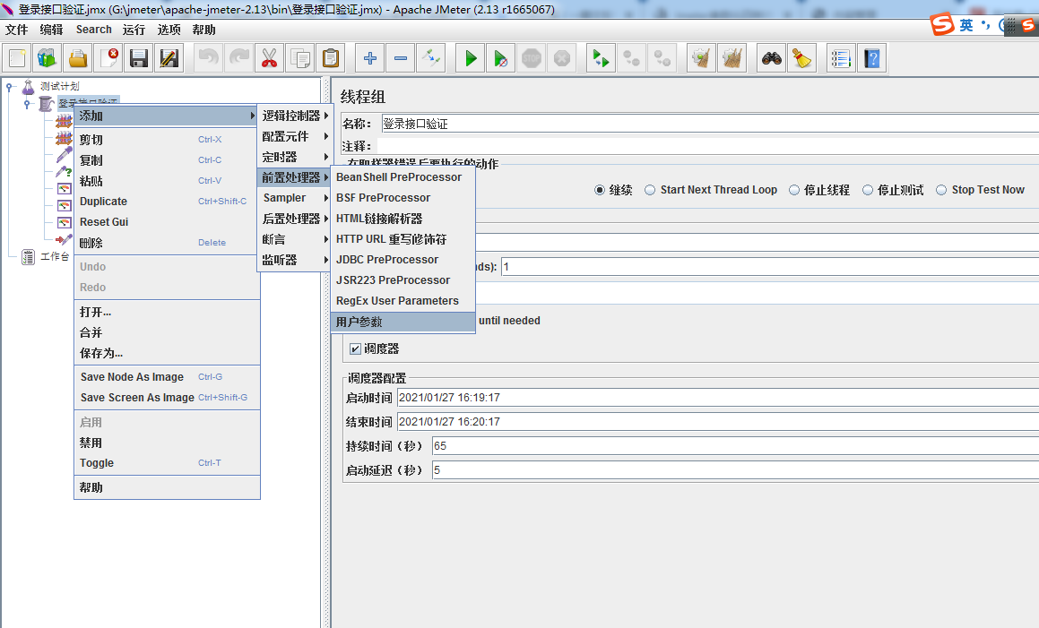Click the Paste clipboard icon

[331, 58]
